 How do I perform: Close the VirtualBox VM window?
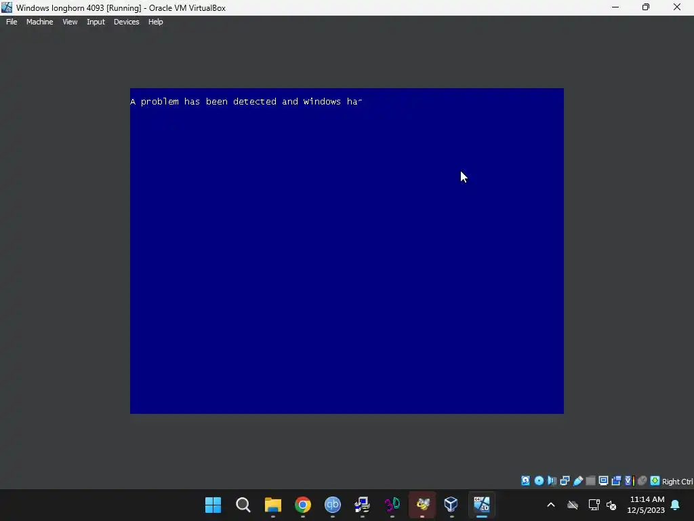[677, 7]
